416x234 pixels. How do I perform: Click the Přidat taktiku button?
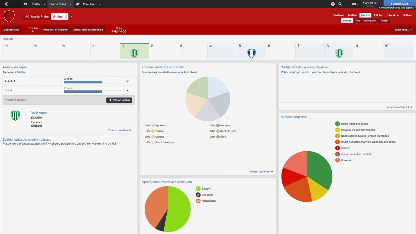[119, 100]
